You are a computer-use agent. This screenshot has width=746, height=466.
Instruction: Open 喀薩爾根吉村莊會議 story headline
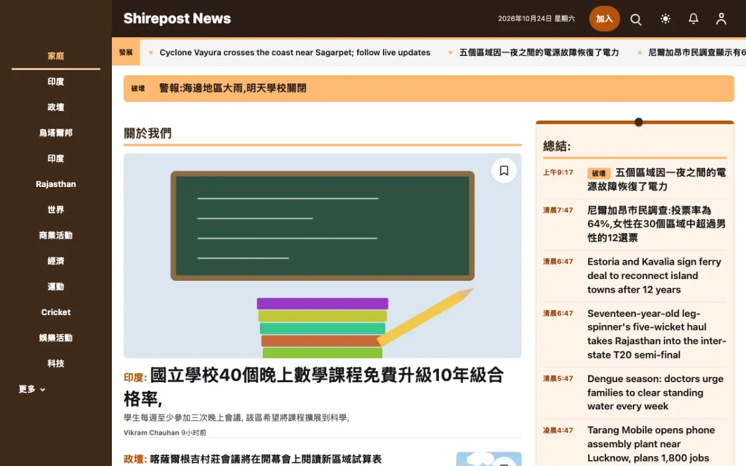point(265,459)
